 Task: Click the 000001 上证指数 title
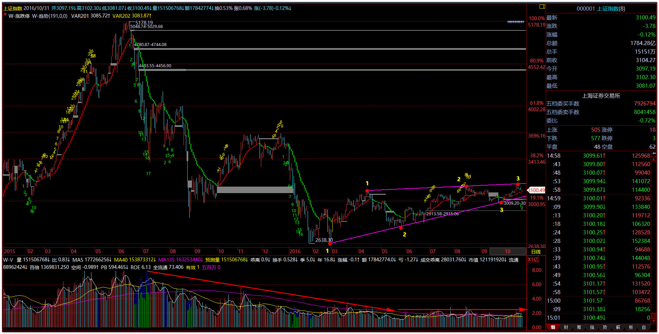coord(601,9)
